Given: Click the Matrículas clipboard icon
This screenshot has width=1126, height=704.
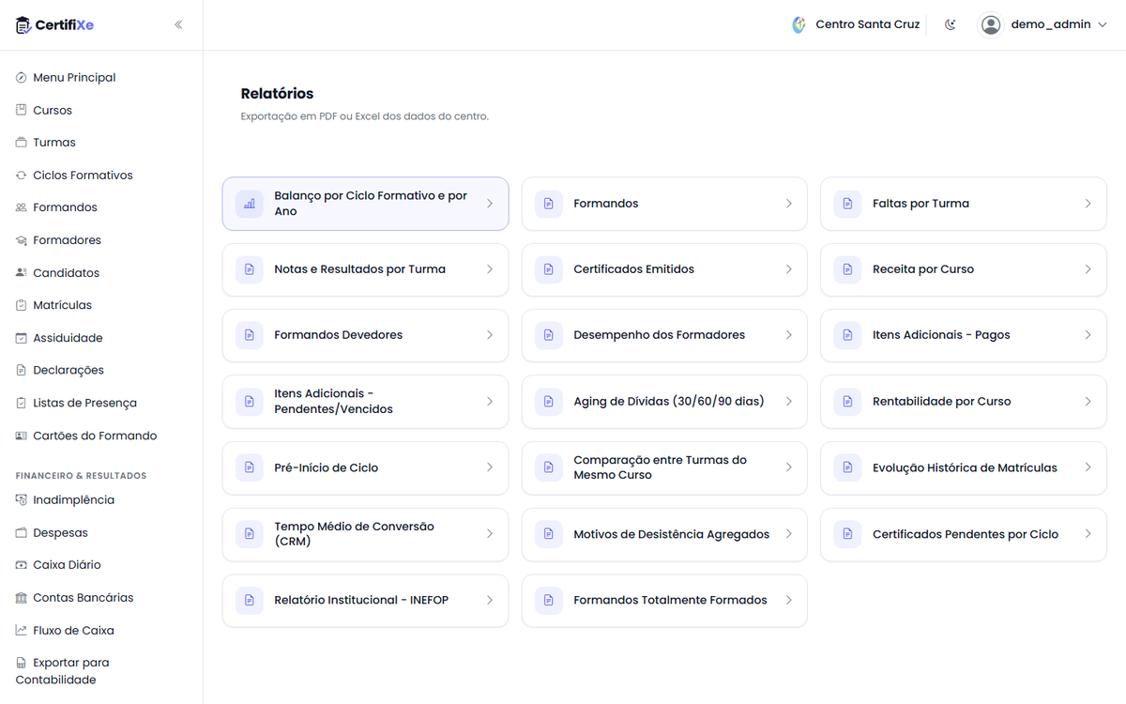Looking at the screenshot, I should [x=22, y=305].
